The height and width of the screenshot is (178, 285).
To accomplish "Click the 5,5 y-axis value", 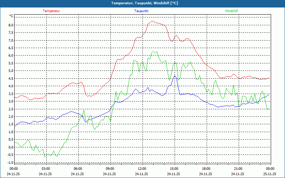I will pyautogui.click(x=11, y=63).
